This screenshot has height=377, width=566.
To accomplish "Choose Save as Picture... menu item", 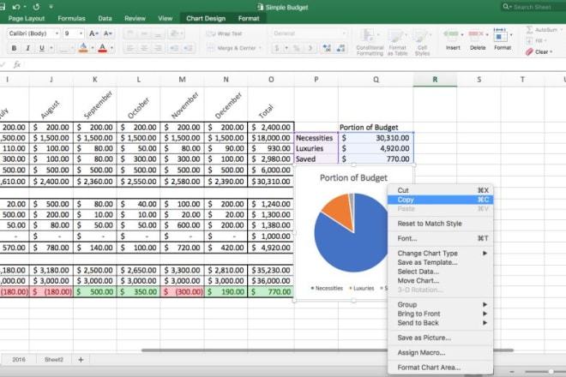I will (441, 338).
